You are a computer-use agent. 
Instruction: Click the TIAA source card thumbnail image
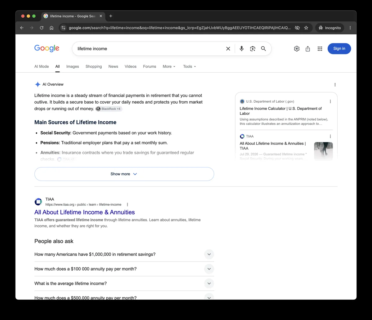(323, 151)
